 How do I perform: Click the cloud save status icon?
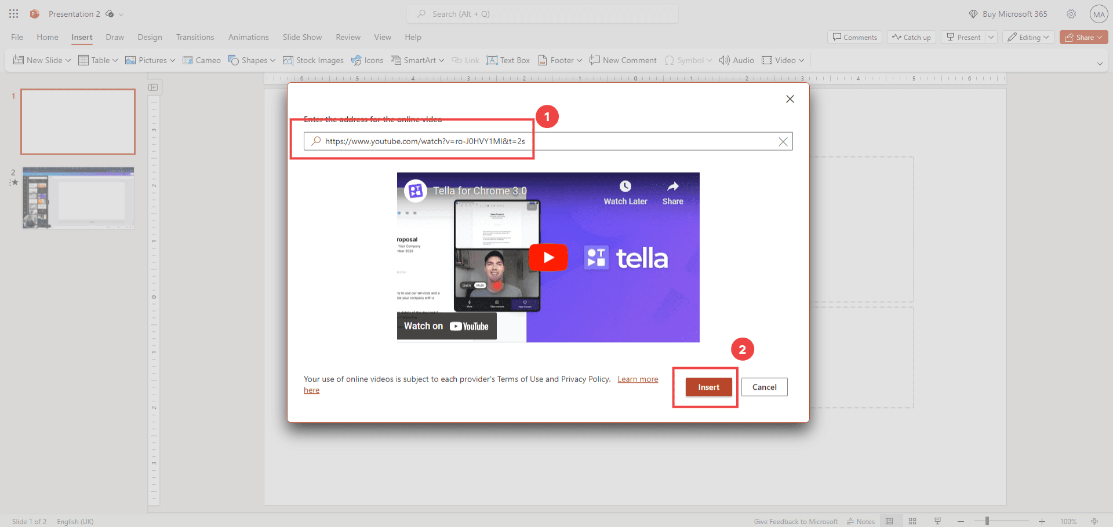(x=110, y=14)
